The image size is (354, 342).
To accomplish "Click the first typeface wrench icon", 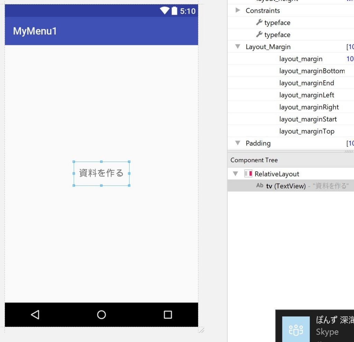I will coord(259,22).
